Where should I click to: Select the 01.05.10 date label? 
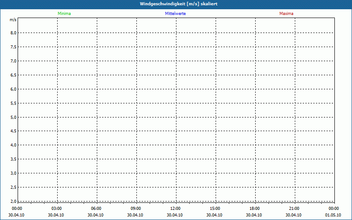333,215
